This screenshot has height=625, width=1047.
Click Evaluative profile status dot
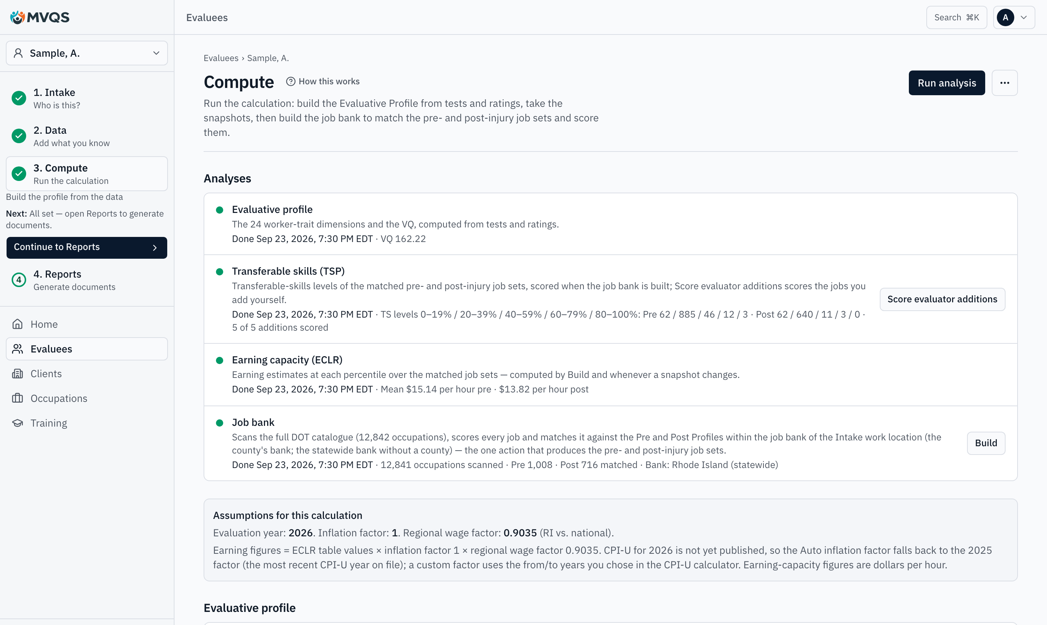[x=220, y=210]
